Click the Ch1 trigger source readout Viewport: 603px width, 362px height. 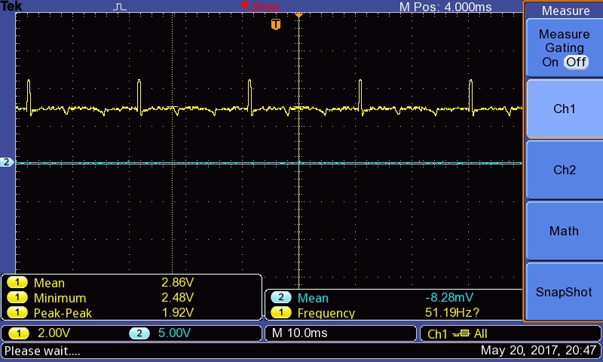click(x=437, y=334)
